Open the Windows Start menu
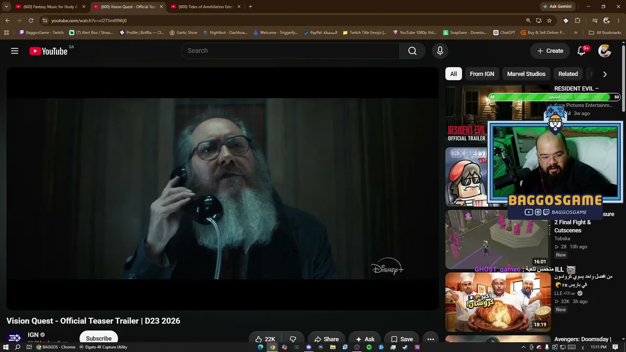Screen dimensions: 626x352 click(5, 347)
